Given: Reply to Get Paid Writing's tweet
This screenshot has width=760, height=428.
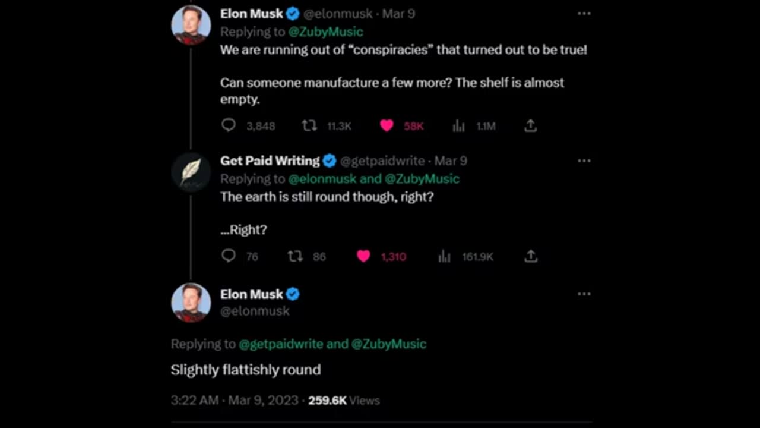Looking at the screenshot, I should tap(229, 256).
